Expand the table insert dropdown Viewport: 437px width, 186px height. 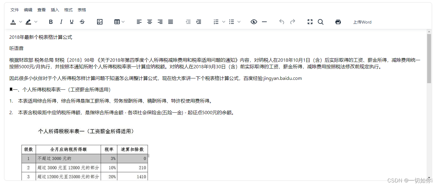(x=123, y=22)
